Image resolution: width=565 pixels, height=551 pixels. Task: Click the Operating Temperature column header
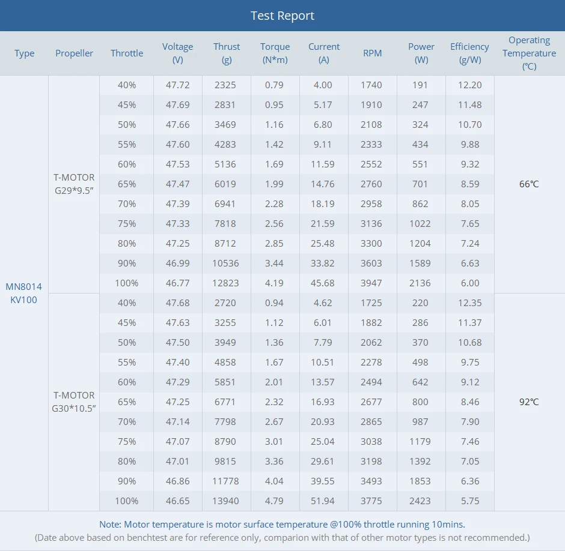(x=529, y=53)
